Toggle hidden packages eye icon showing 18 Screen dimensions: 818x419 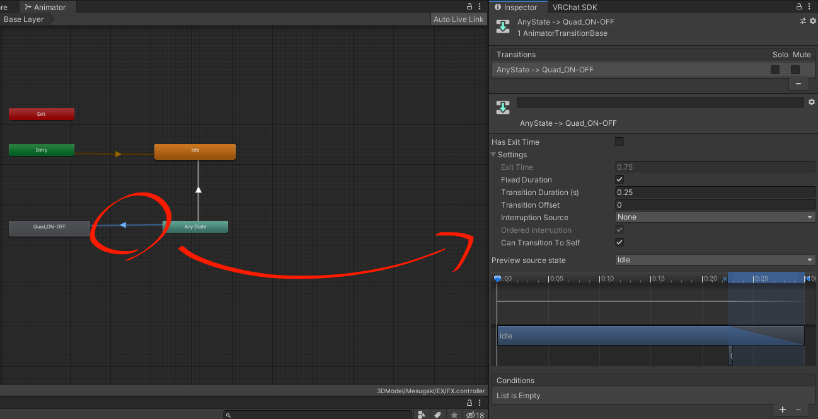point(475,415)
